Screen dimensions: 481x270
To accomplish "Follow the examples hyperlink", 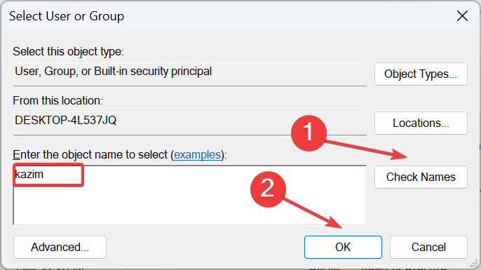I will coord(197,154).
